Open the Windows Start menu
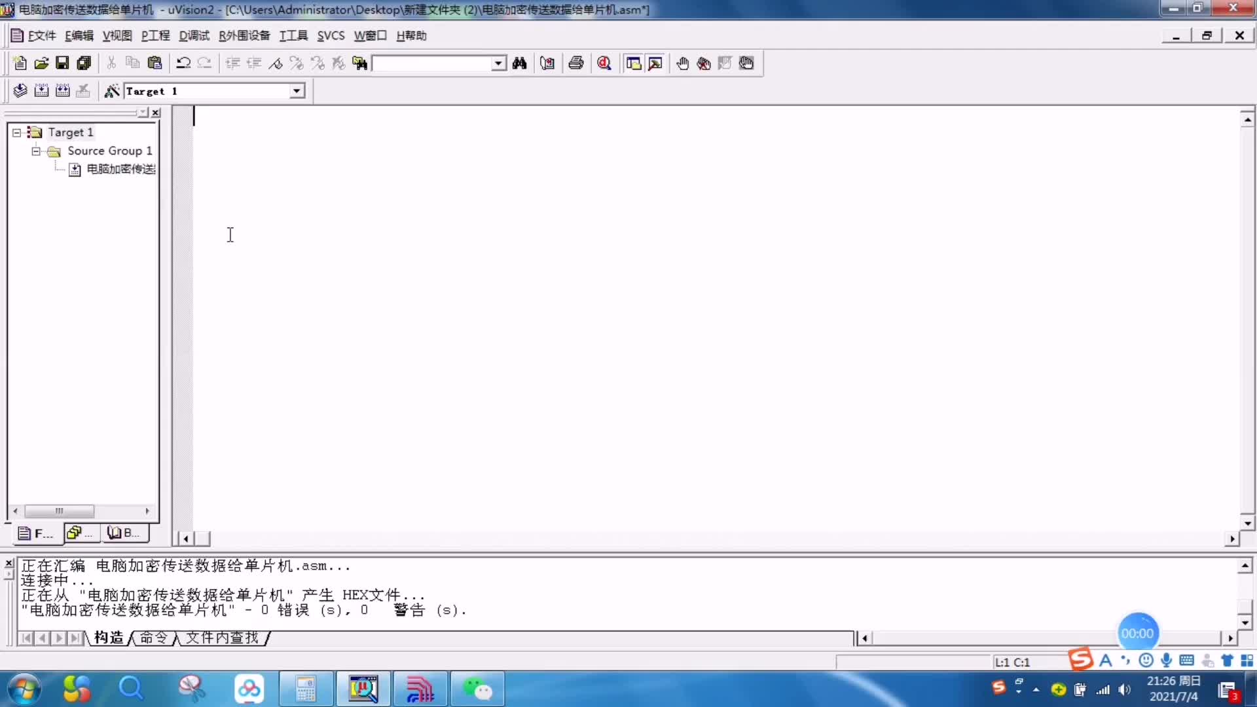 pos(24,689)
